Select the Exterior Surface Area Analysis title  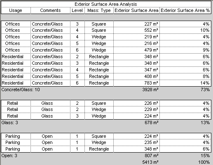106,4
